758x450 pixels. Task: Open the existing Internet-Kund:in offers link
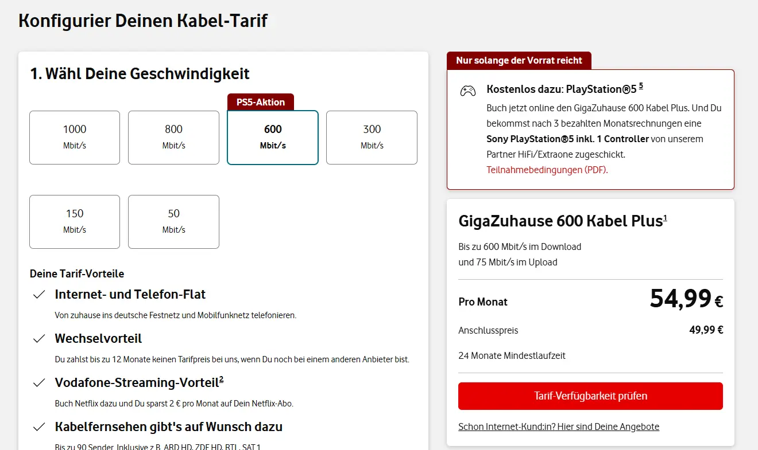coord(559,427)
